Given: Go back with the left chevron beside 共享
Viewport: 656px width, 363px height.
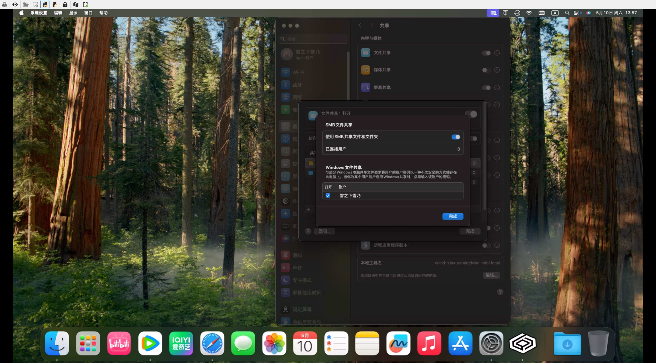Looking at the screenshot, I should (x=360, y=26).
